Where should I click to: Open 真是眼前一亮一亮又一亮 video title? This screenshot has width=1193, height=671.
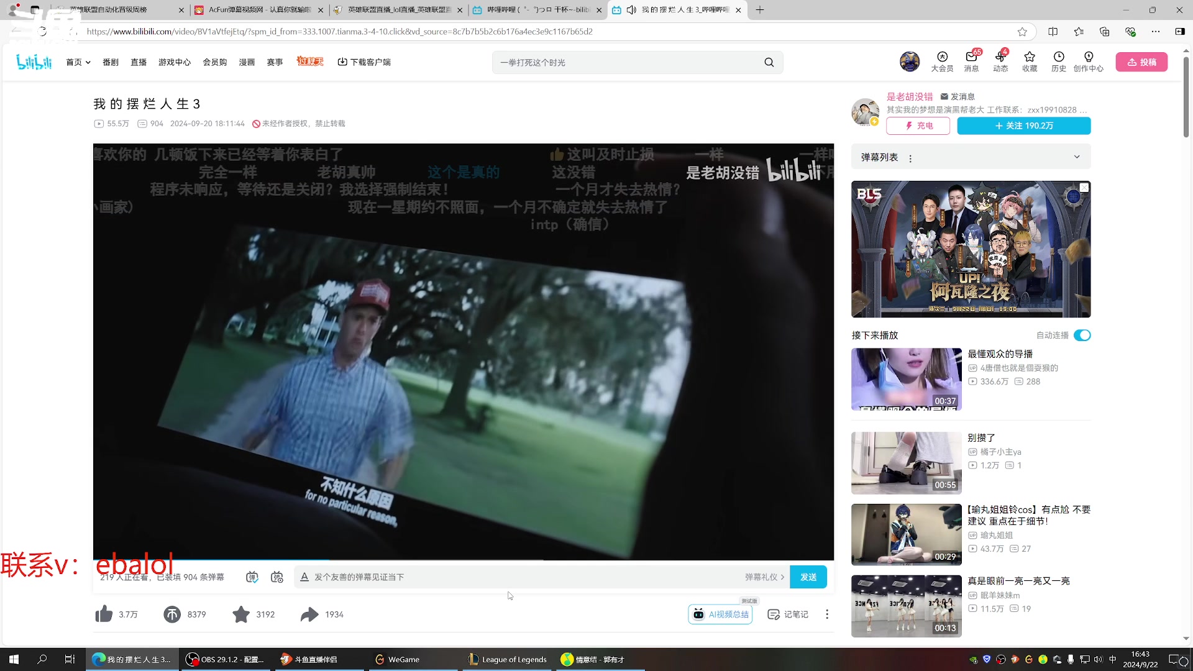(1018, 581)
